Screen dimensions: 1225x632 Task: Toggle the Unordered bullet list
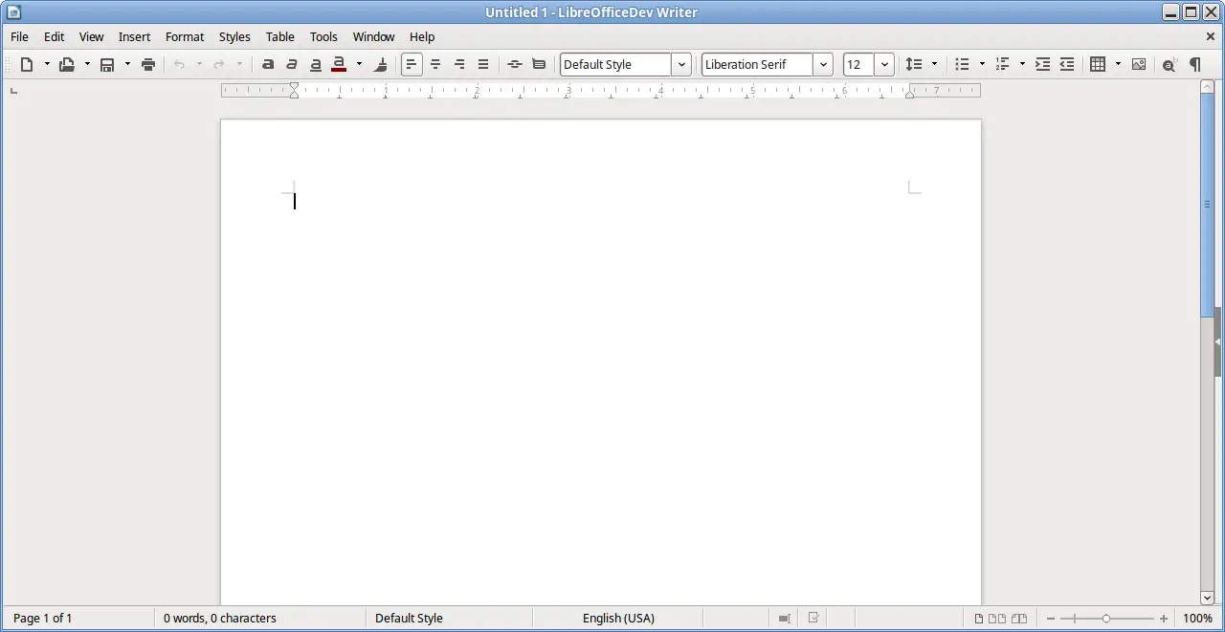(x=963, y=64)
